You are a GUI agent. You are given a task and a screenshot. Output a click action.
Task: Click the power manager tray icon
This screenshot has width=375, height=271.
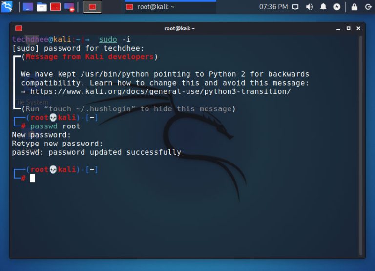pyautogui.click(x=337, y=7)
